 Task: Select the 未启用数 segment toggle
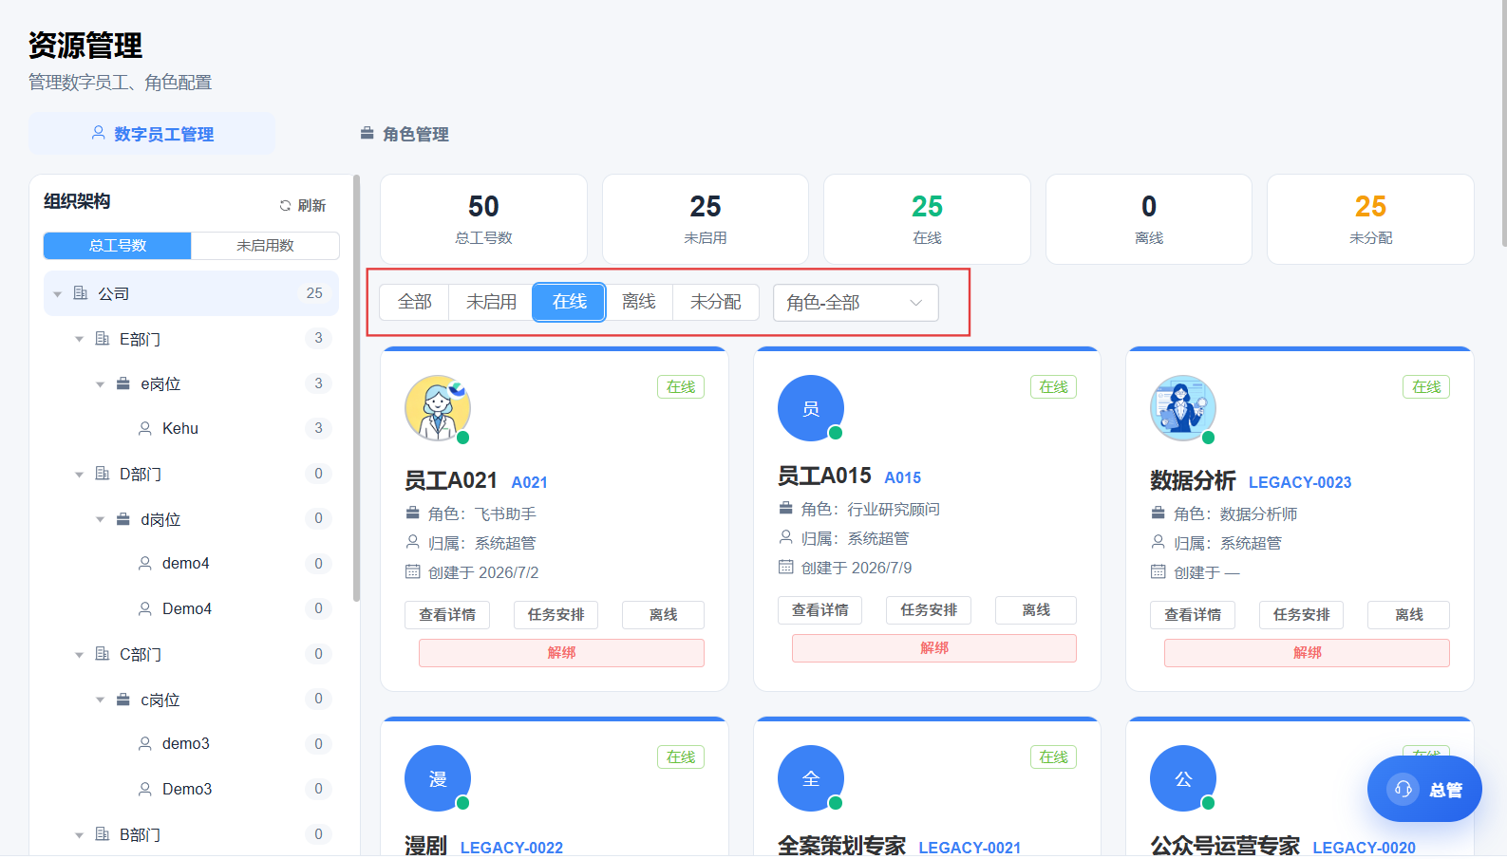(265, 246)
